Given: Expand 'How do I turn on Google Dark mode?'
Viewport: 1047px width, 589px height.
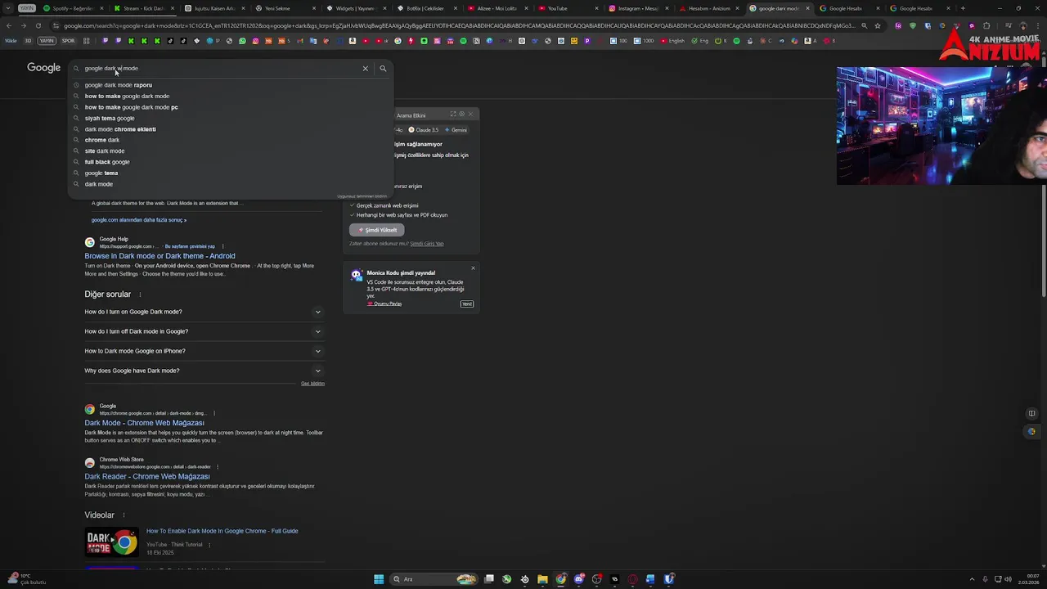Looking at the screenshot, I should click(204, 312).
